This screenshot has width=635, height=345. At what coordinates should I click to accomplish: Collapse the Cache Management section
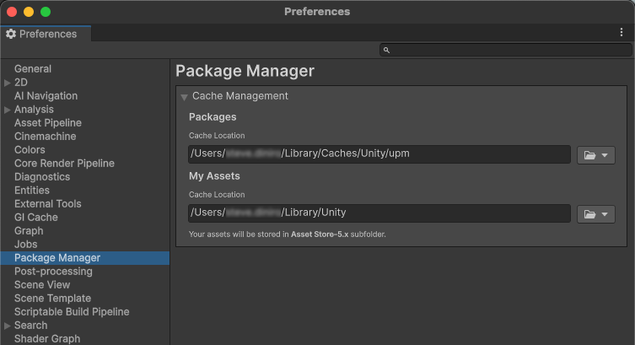184,97
